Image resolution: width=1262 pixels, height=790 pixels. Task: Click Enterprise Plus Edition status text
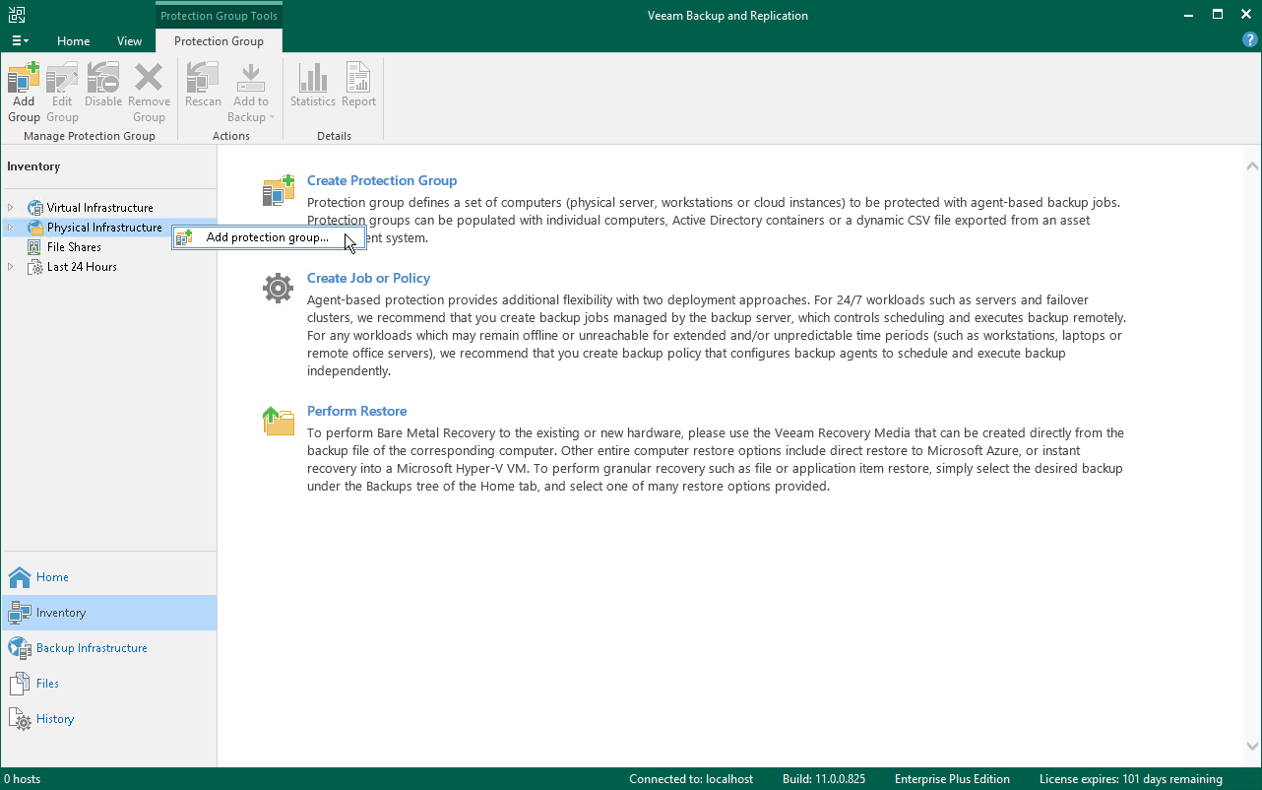click(953, 779)
